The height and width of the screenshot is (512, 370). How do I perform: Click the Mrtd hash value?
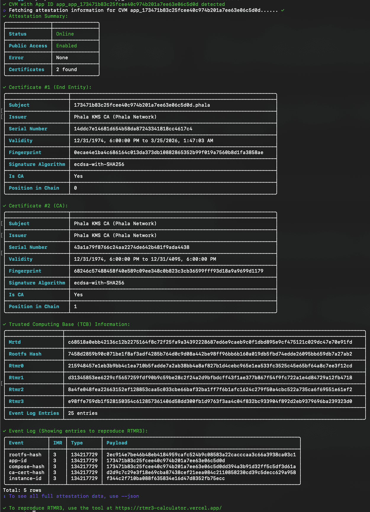pyautogui.click(x=210, y=342)
